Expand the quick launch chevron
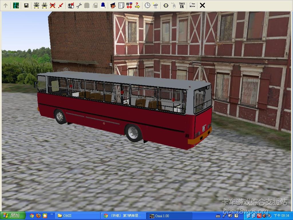 (x=52, y=214)
